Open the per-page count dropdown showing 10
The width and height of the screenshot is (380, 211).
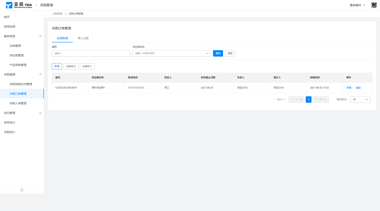click(x=360, y=99)
